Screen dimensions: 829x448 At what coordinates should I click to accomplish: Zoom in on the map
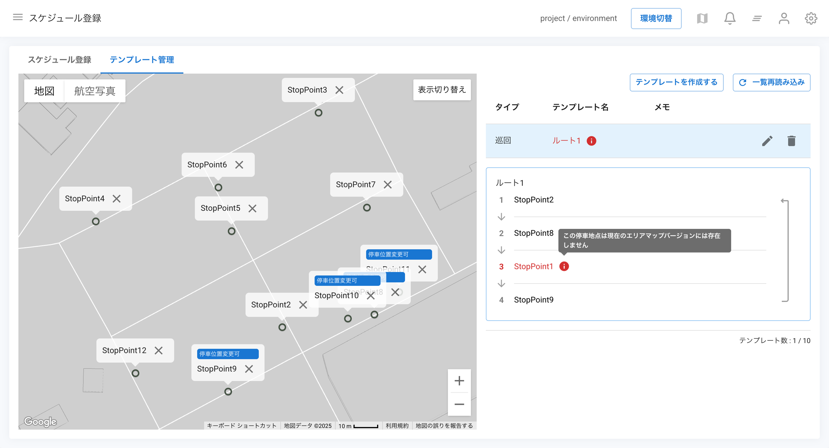459,381
